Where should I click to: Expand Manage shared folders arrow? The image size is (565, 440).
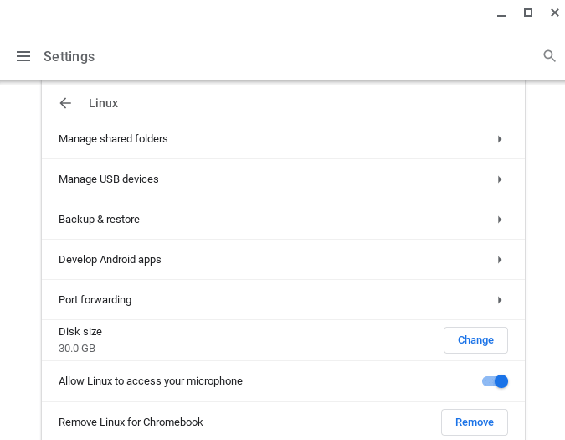pos(500,139)
